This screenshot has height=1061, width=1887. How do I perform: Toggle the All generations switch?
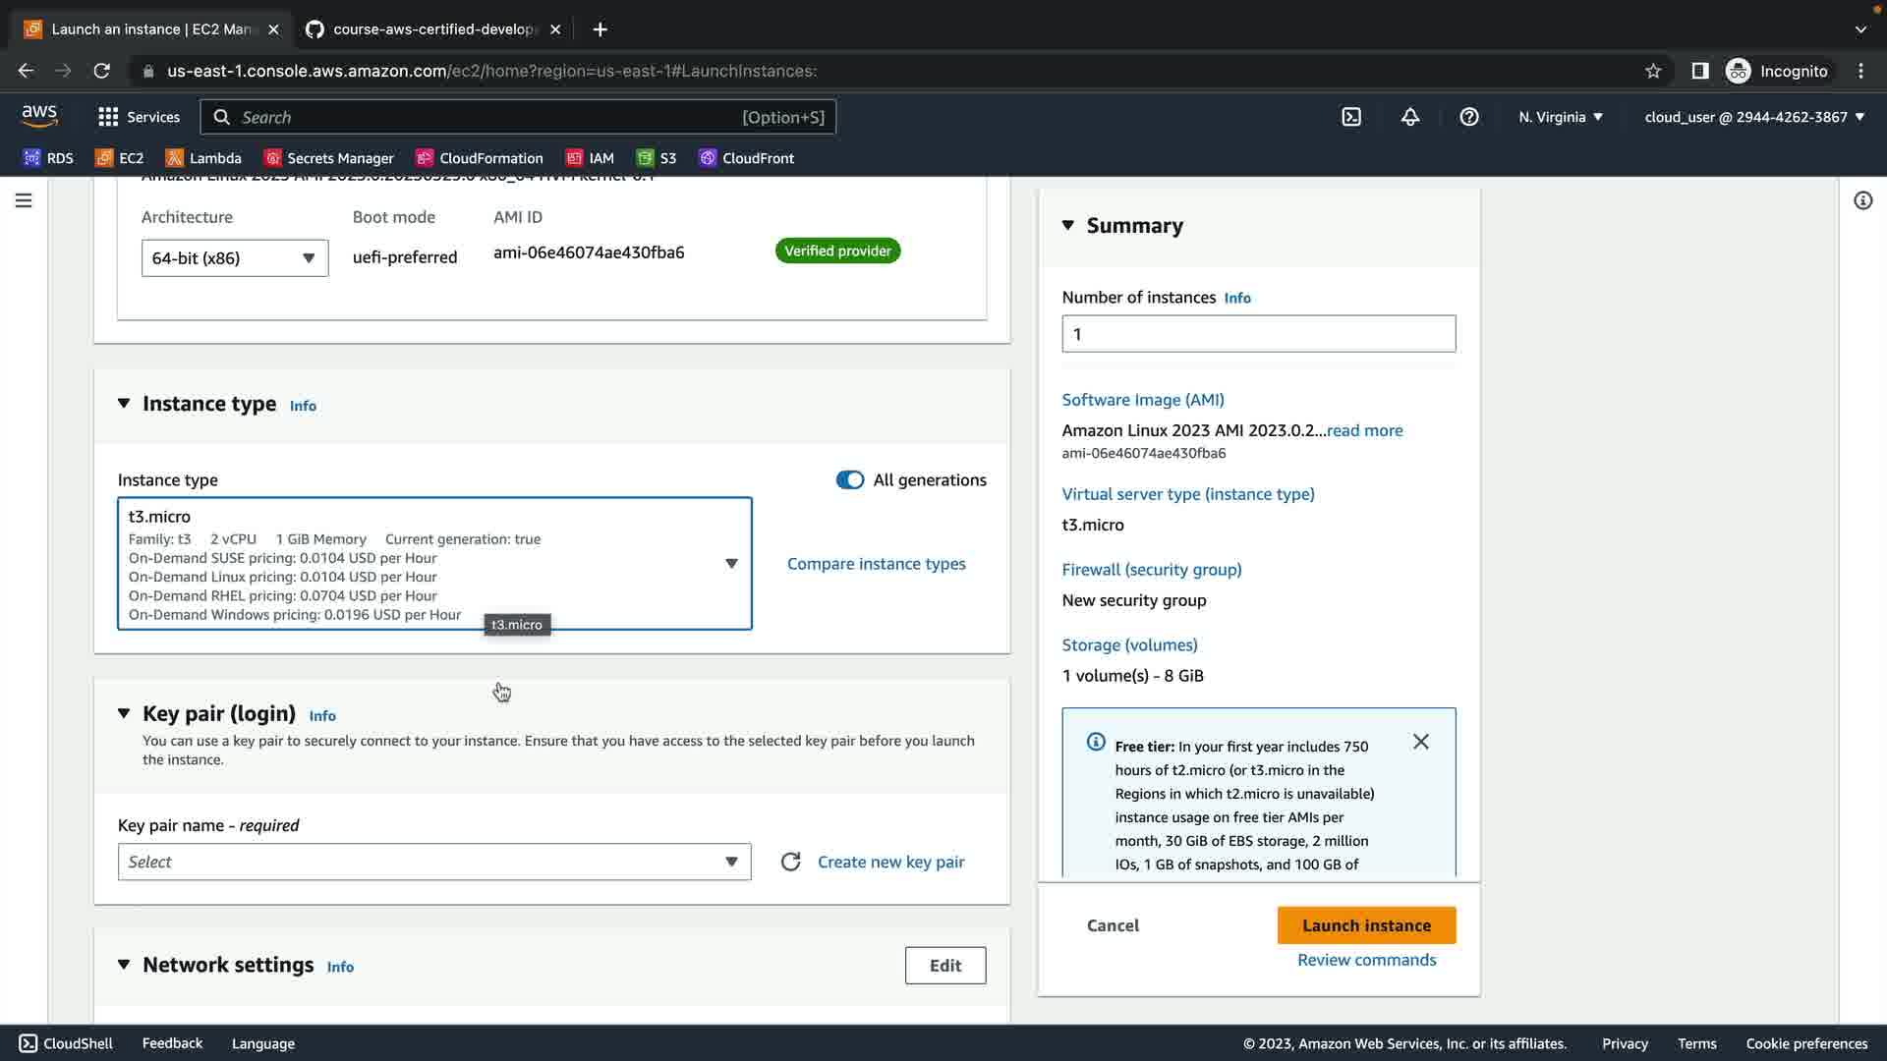pyautogui.click(x=849, y=480)
